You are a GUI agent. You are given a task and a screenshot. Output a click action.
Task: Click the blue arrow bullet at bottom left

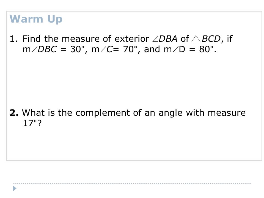pos(15,188)
